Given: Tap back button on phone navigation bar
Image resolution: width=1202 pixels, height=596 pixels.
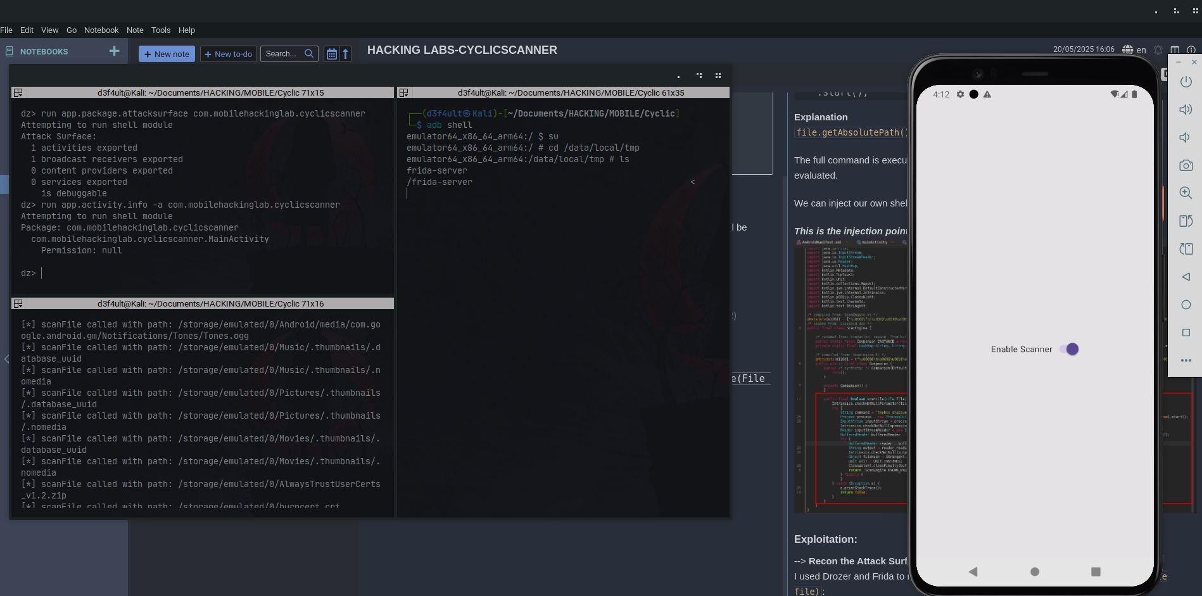Looking at the screenshot, I should [x=973, y=572].
